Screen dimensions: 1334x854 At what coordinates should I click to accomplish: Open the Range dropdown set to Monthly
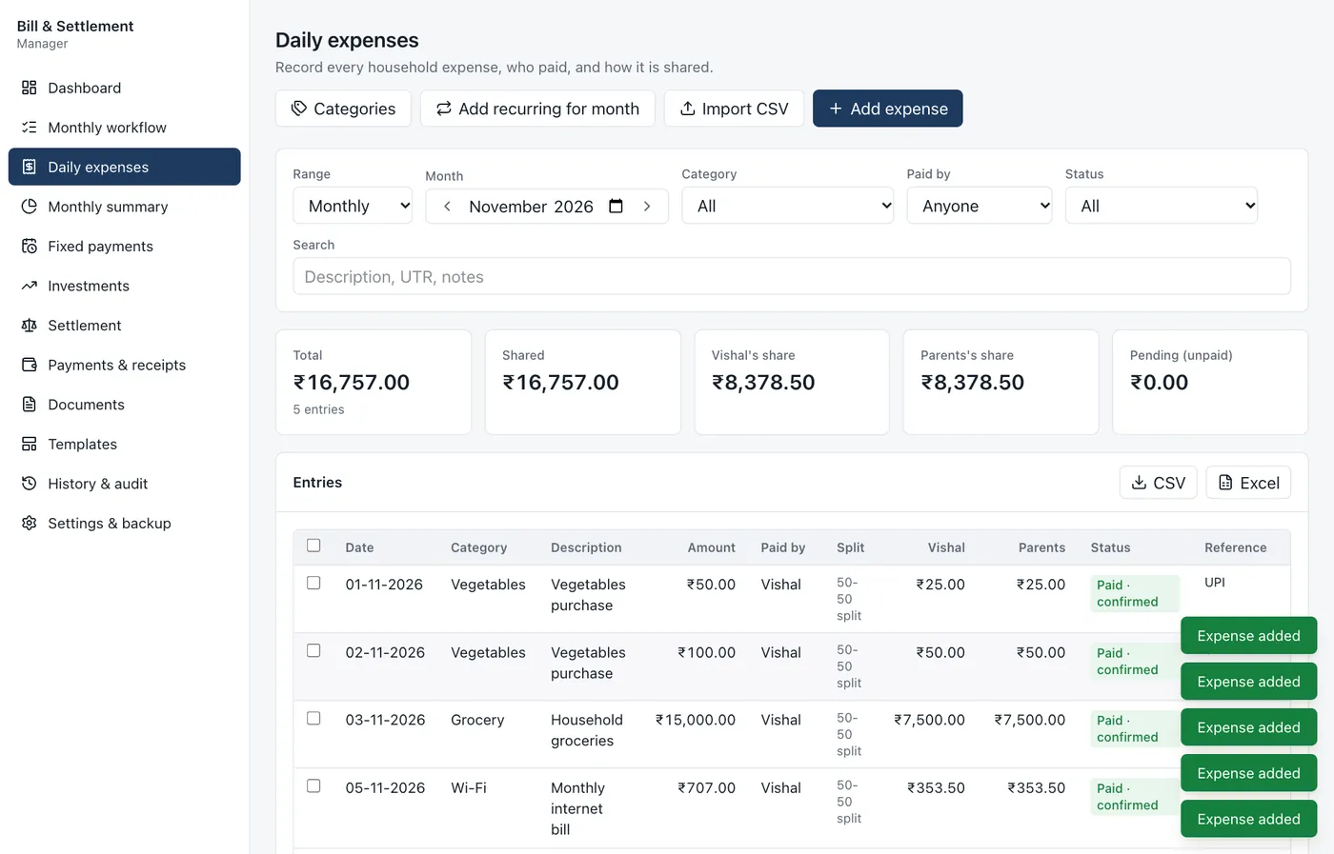[353, 206]
